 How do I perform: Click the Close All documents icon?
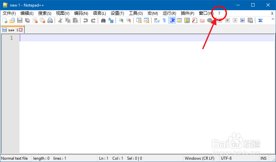(x=42, y=21)
